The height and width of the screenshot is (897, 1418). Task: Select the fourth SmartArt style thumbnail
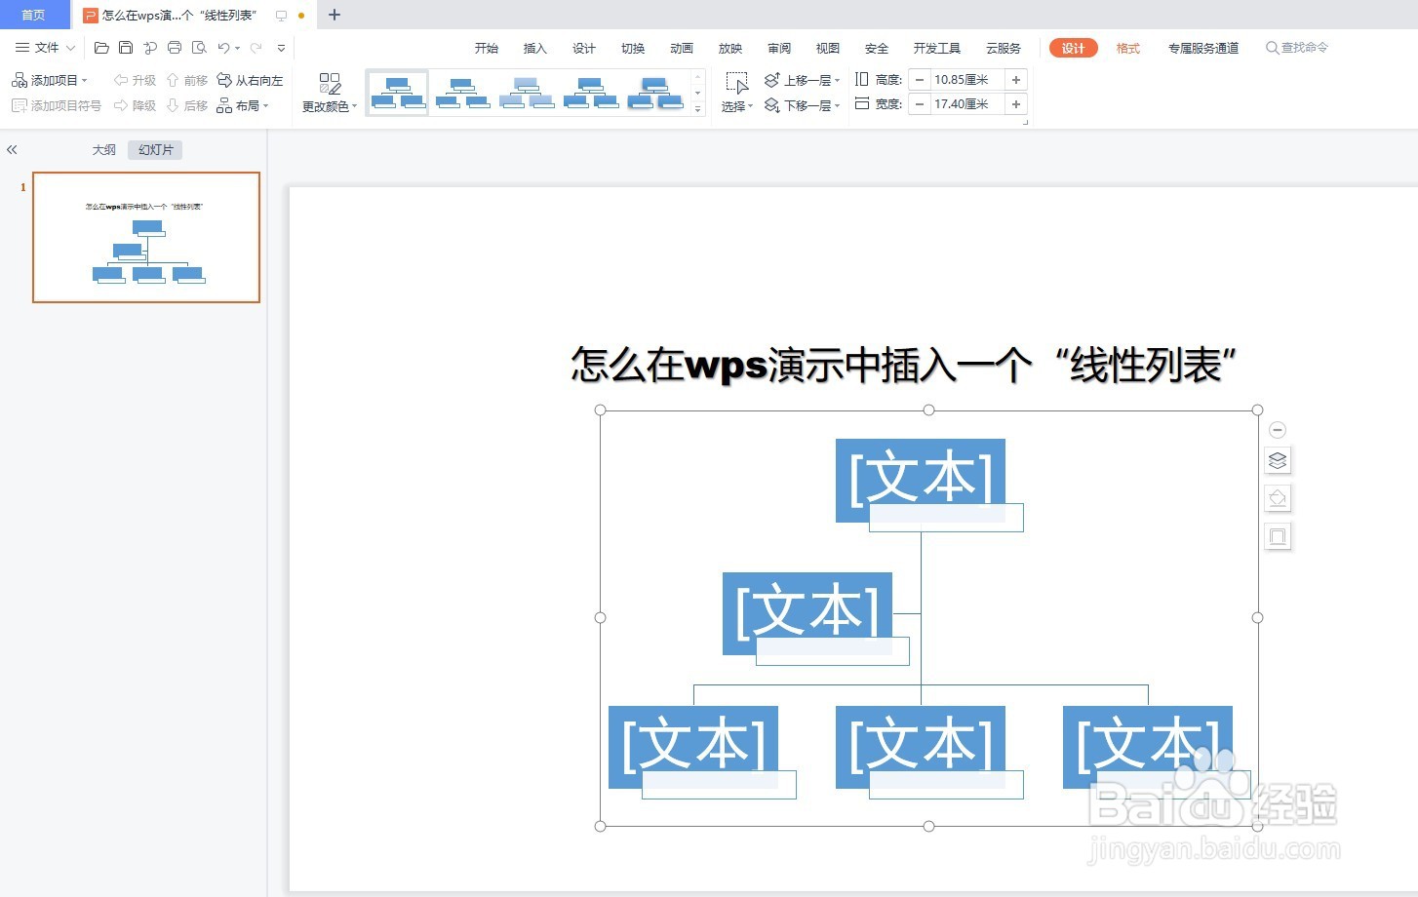coord(591,93)
